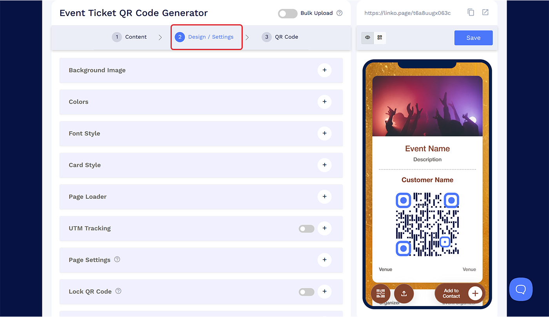Open the URL in a new tab

click(x=485, y=13)
